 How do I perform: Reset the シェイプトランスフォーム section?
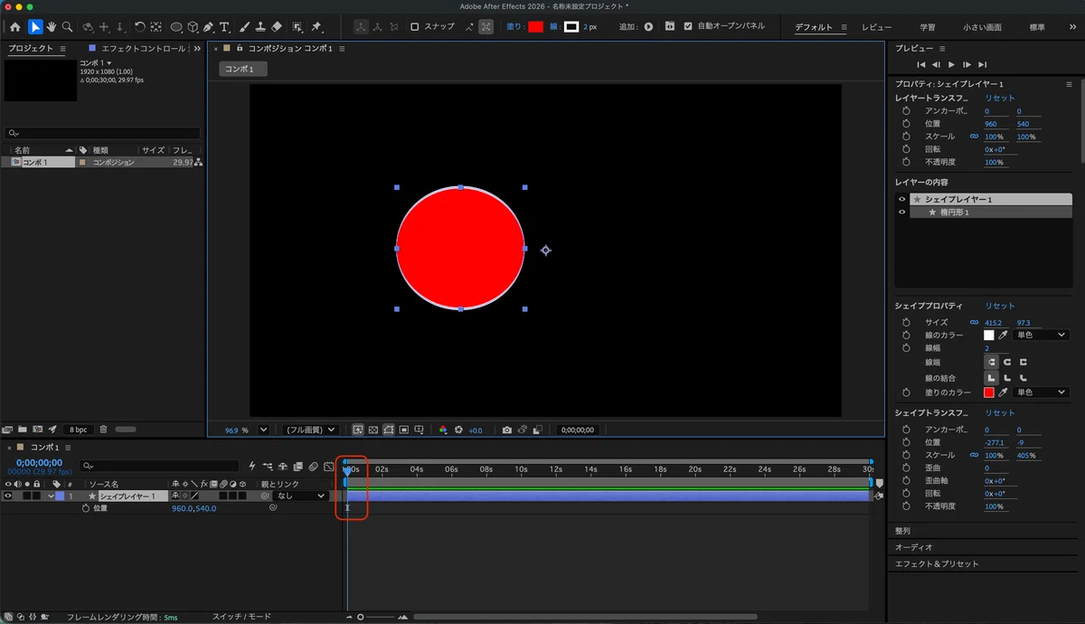(x=1000, y=412)
